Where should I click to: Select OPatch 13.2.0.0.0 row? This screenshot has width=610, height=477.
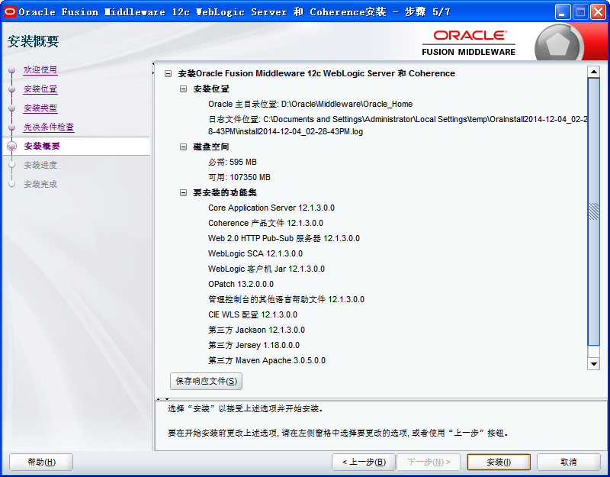241,284
